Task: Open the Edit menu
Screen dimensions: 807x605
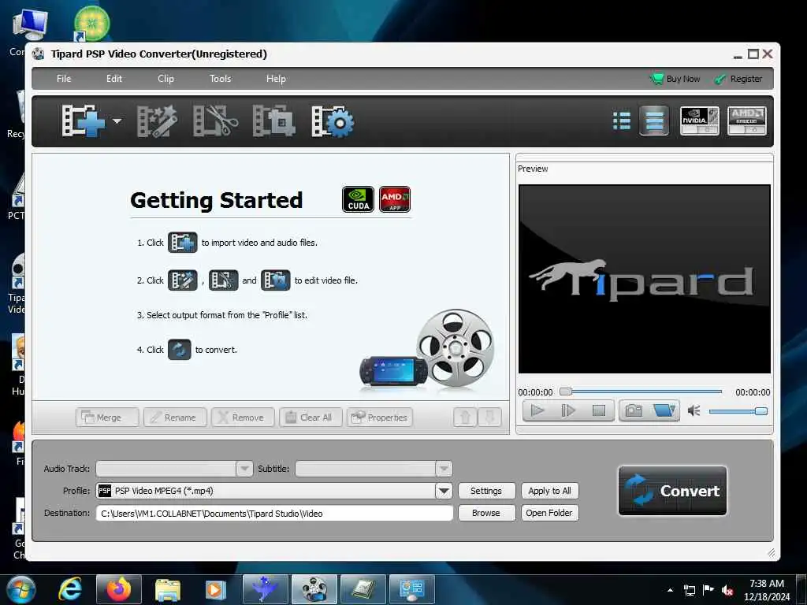Action: tap(114, 79)
